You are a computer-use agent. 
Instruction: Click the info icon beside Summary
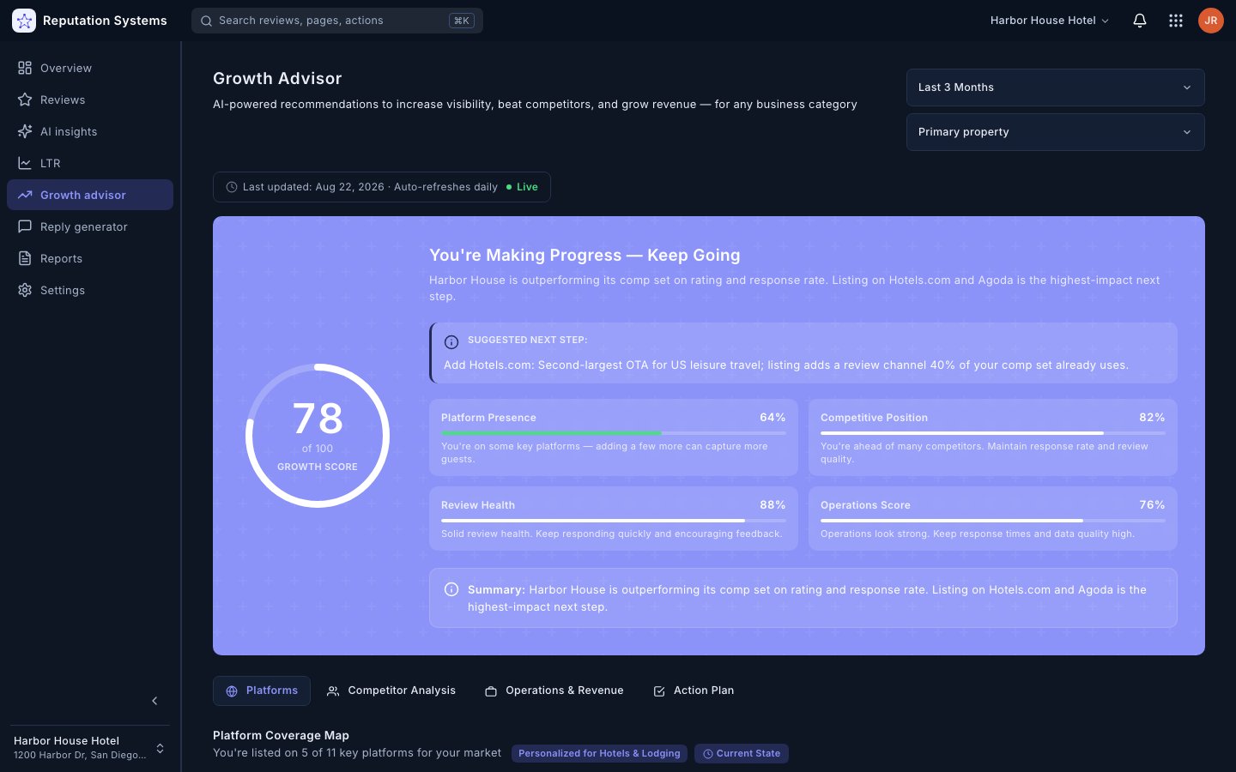(451, 589)
